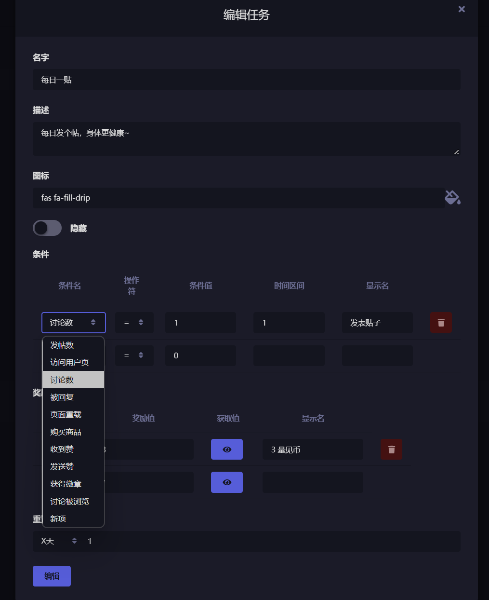Open the operator dropdown in first condition row
Viewport: 489px width, 600px height.
134,322
